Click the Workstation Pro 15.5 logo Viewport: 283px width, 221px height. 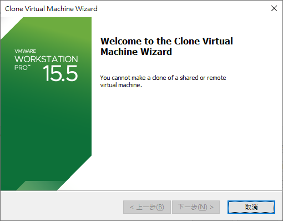click(x=46, y=66)
